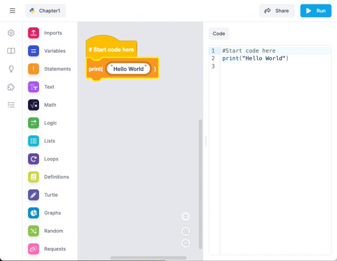The height and width of the screenshot is (261, 337).
Task: Click the horizontal scrollbar of the workspace
Action: click(148, 258)
